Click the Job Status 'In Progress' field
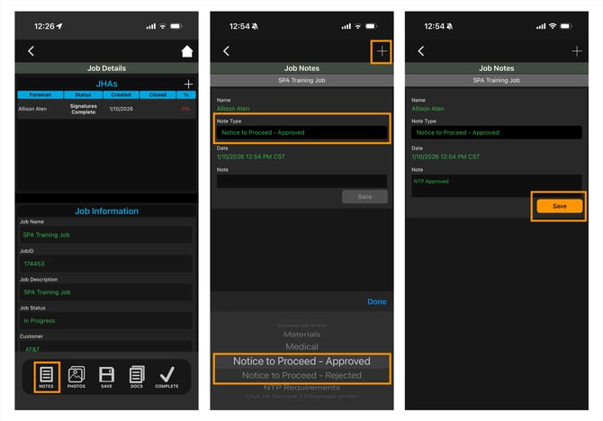Image resolution: width=603 pixels, height=421 pixels. pos(106,320)
